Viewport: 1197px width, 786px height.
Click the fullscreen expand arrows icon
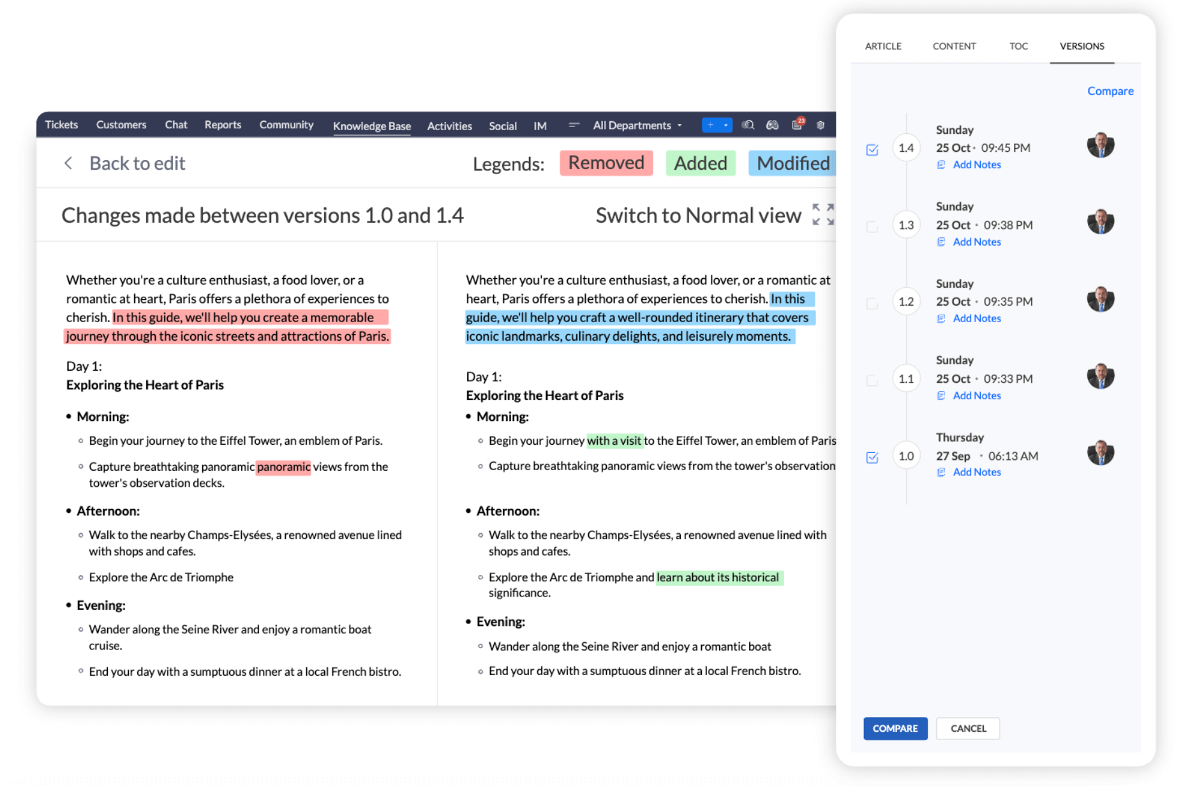(x=822, y=215)
